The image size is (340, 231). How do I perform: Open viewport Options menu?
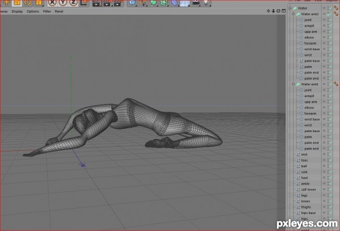click(33, 11)
